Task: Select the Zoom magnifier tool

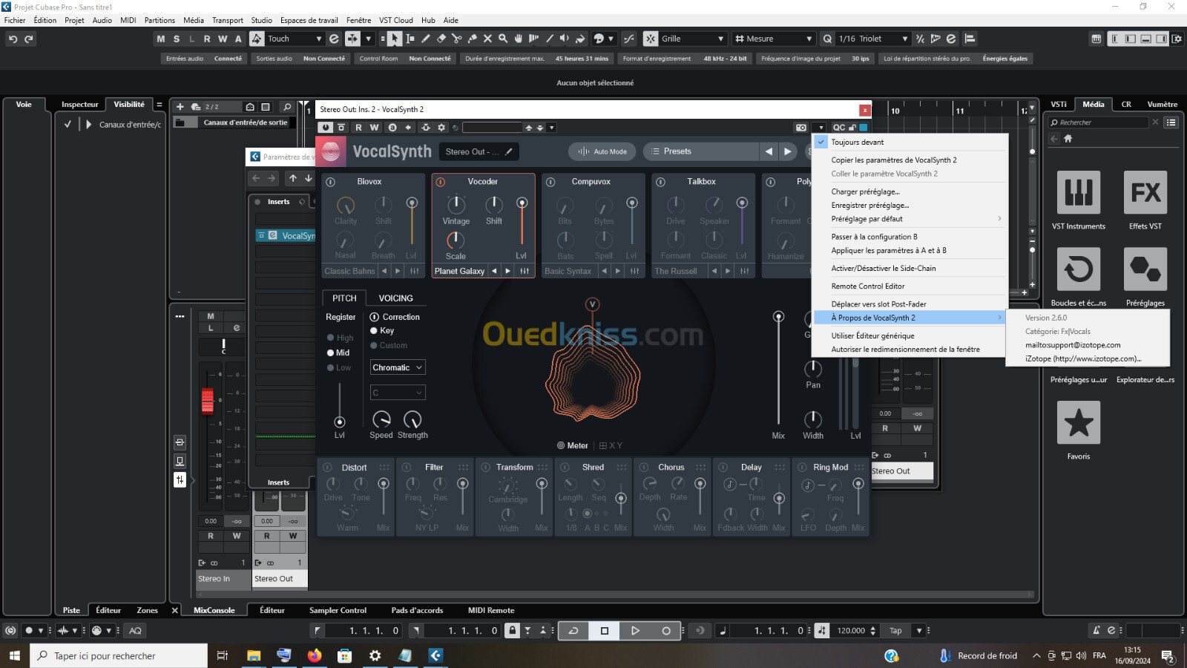Action: point(503,39)
